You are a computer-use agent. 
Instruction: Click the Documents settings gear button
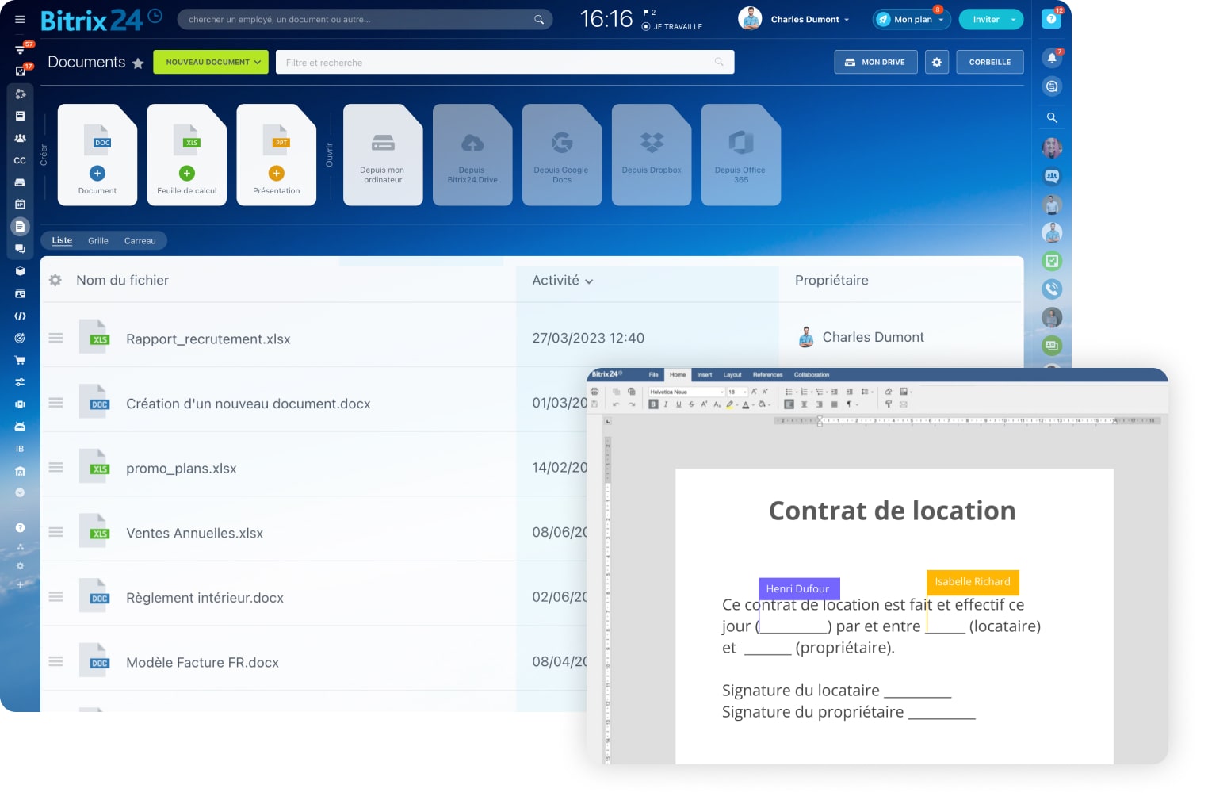pyautogui.click(x=936, y=62)
